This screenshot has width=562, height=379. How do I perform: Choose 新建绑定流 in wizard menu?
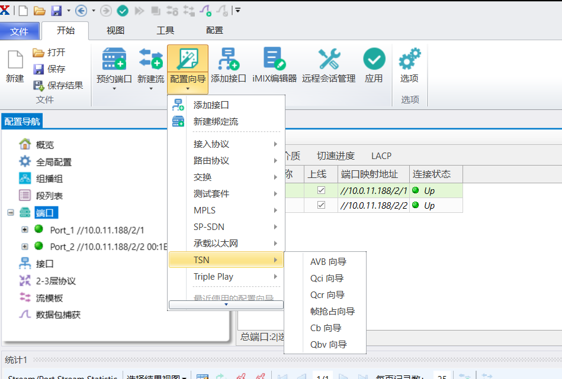click(226, 121)
